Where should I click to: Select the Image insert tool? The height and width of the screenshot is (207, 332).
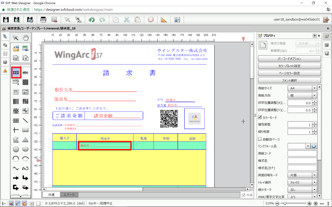click(x=25, y=92)
